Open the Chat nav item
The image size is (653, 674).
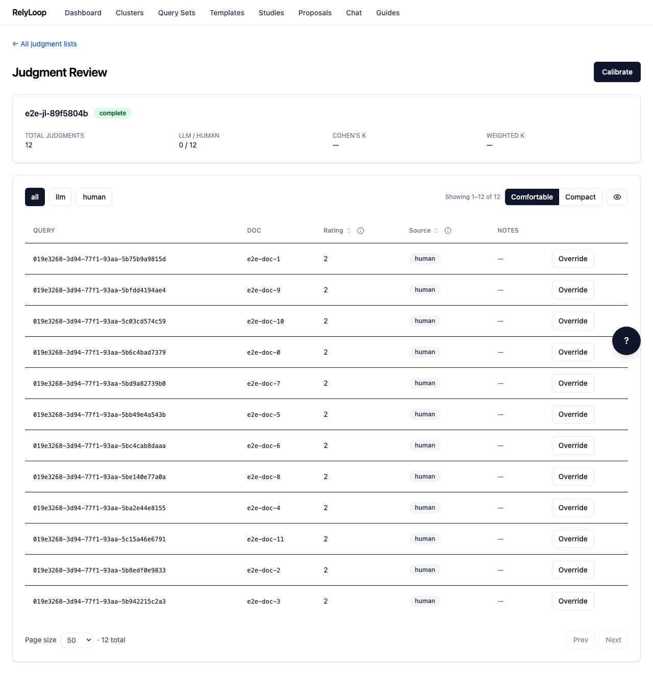(x=354, y=13)
